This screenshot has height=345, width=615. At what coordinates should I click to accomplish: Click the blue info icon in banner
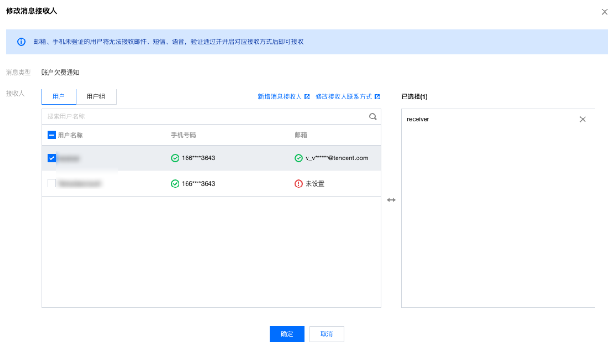[21, 42]
